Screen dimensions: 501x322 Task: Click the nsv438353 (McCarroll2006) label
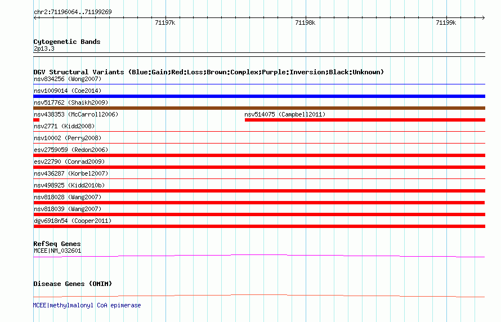coord(76,114)
